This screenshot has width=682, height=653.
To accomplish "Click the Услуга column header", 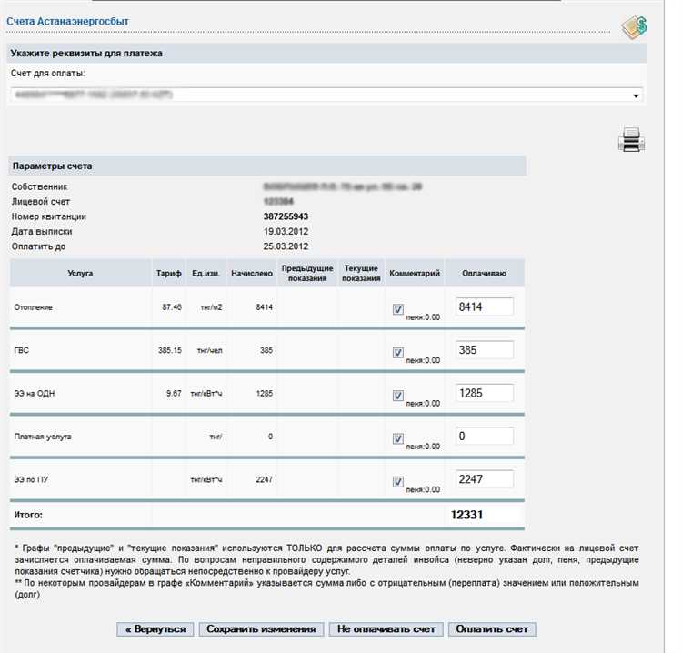I will [80, 273].
